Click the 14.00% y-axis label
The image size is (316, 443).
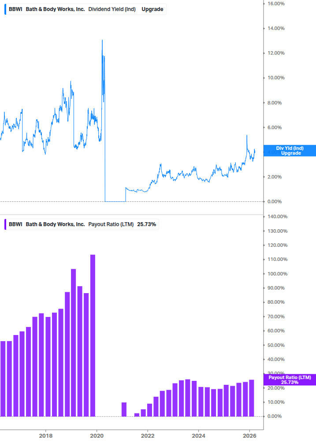(276, 28)
